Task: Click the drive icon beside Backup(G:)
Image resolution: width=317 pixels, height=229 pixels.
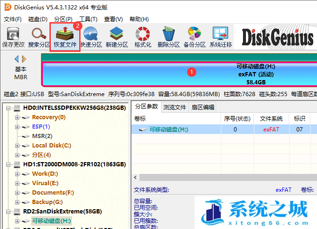Action: click(26, 202)
